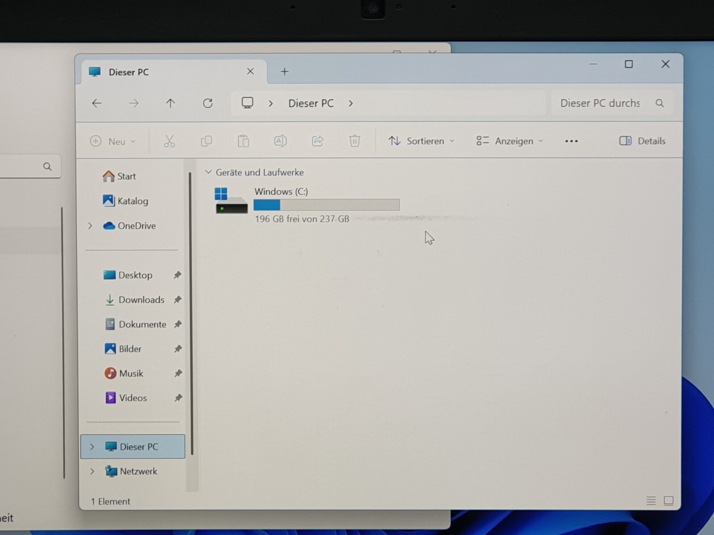Click the '196 GB frei von 237 GB' text
714x535 pixels.
[x=302, y=219]
